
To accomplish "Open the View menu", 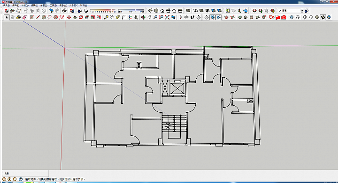I will [25, 5].
